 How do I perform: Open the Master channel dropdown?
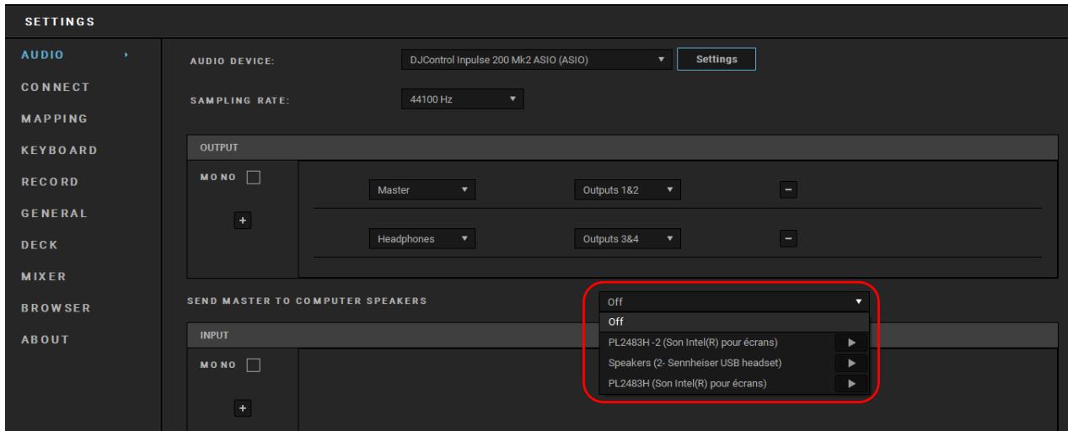coord(422,189)
